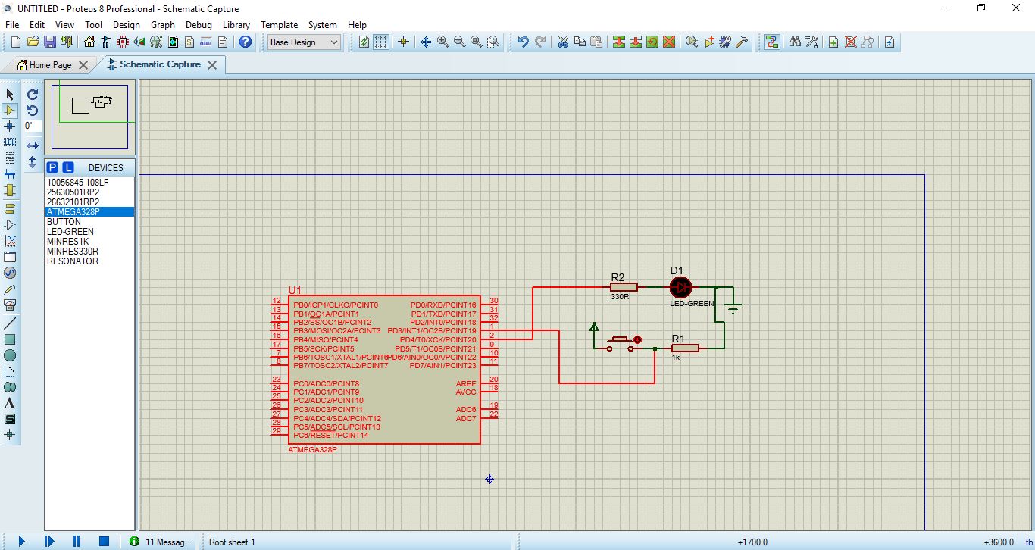The height and width of the screenshot is (550, 1035).
Task: Click the Junction Dot mode icon
Action: click(10, 127)
